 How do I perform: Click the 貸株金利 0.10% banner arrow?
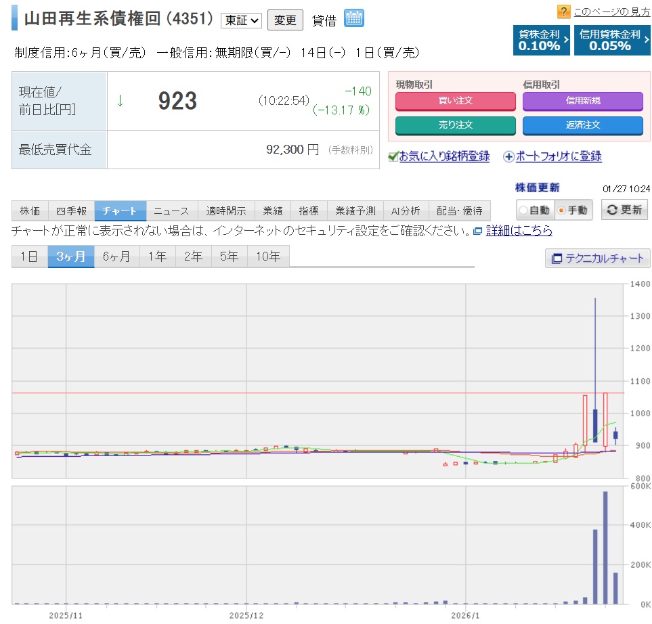[x=566, y=41]
